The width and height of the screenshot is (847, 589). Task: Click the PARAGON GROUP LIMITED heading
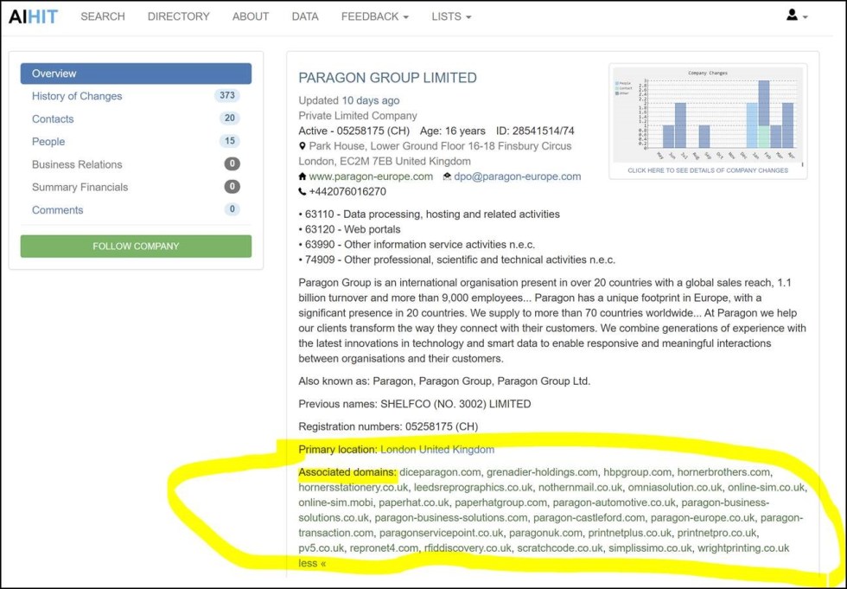coord(388,78)
